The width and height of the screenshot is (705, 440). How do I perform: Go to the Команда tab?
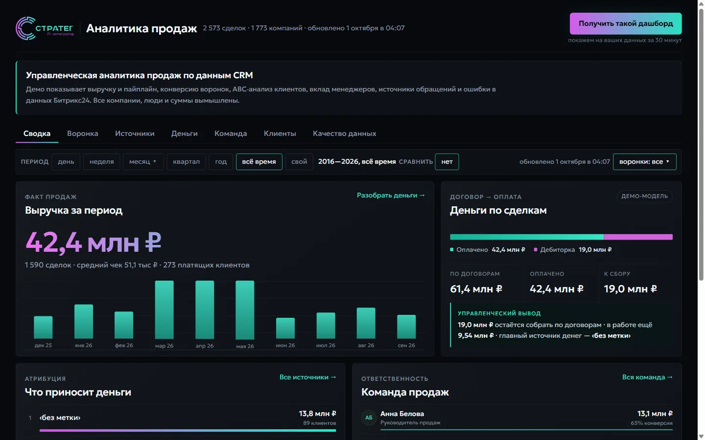(231, 133)
